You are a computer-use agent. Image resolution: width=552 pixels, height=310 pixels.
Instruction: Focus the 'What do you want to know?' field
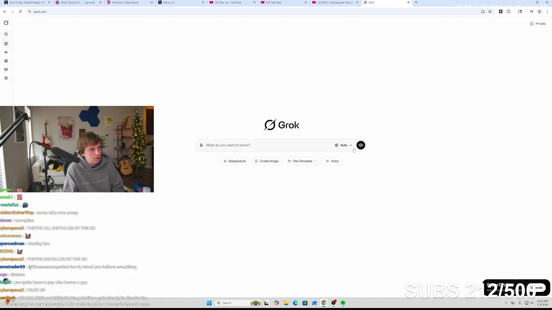click(267, 145)
